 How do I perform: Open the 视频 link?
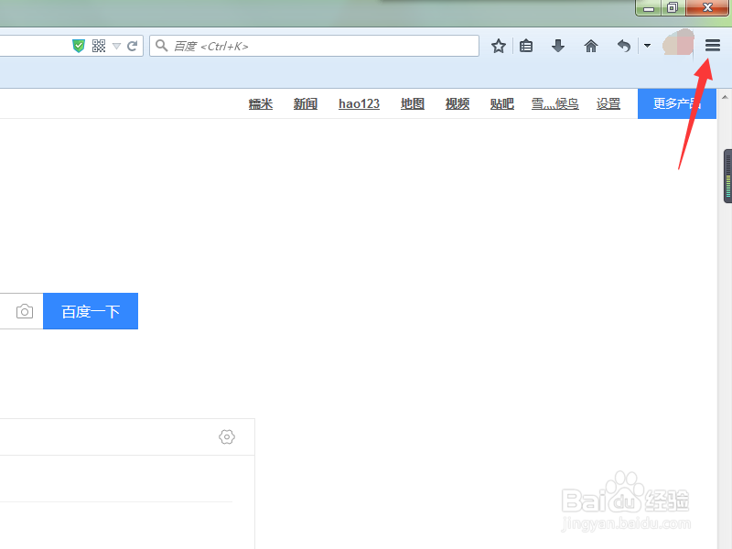(457, 103)
